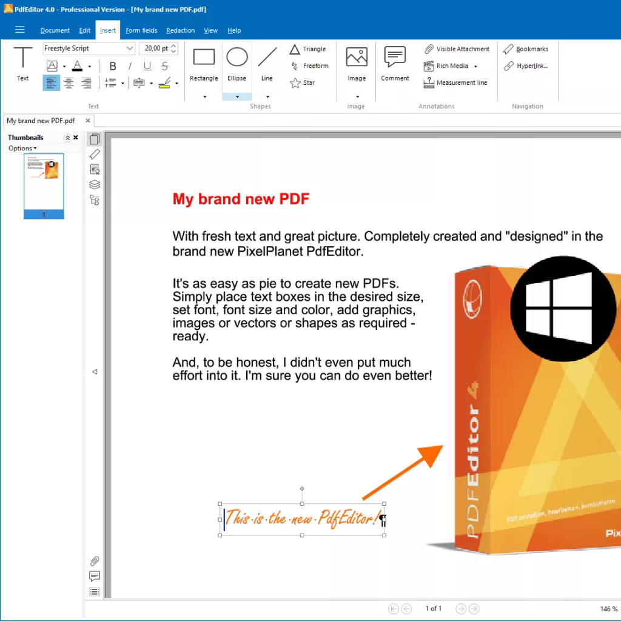The height and width of the screenshot is (621, 621).
Task: Set text alignment to center
Action: tap(69, 82)
